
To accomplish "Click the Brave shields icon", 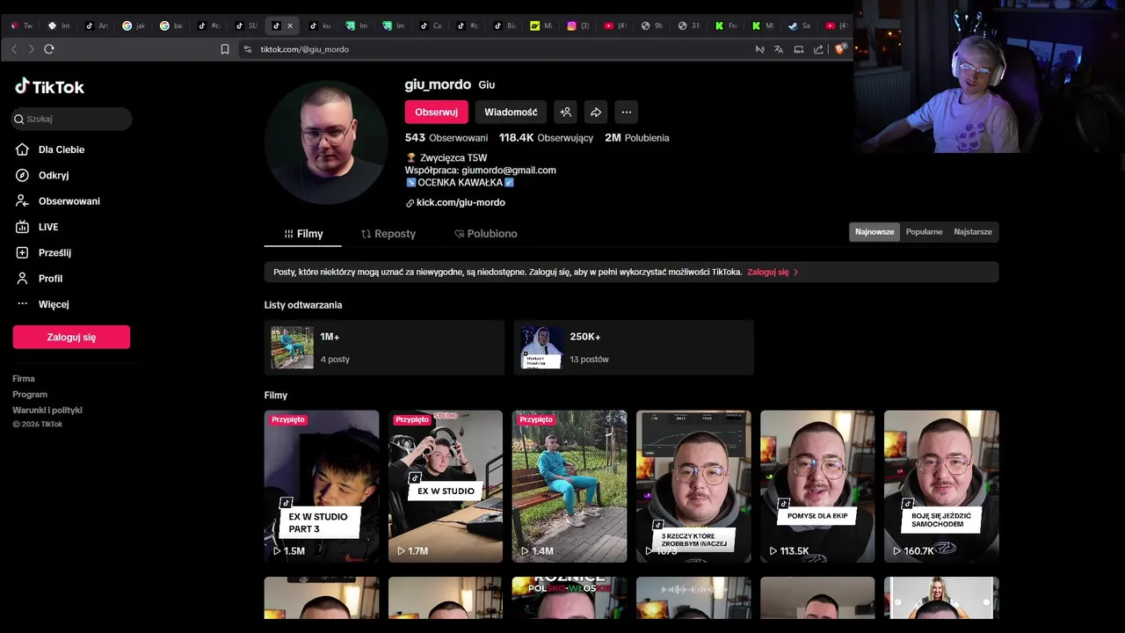I will coord(840,49).
